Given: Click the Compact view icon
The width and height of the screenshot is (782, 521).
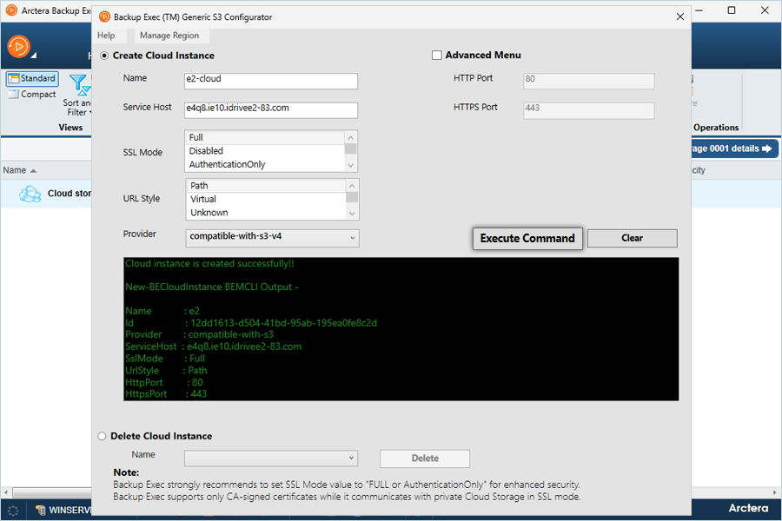Looking at the screenshot, I should point(15,95).
